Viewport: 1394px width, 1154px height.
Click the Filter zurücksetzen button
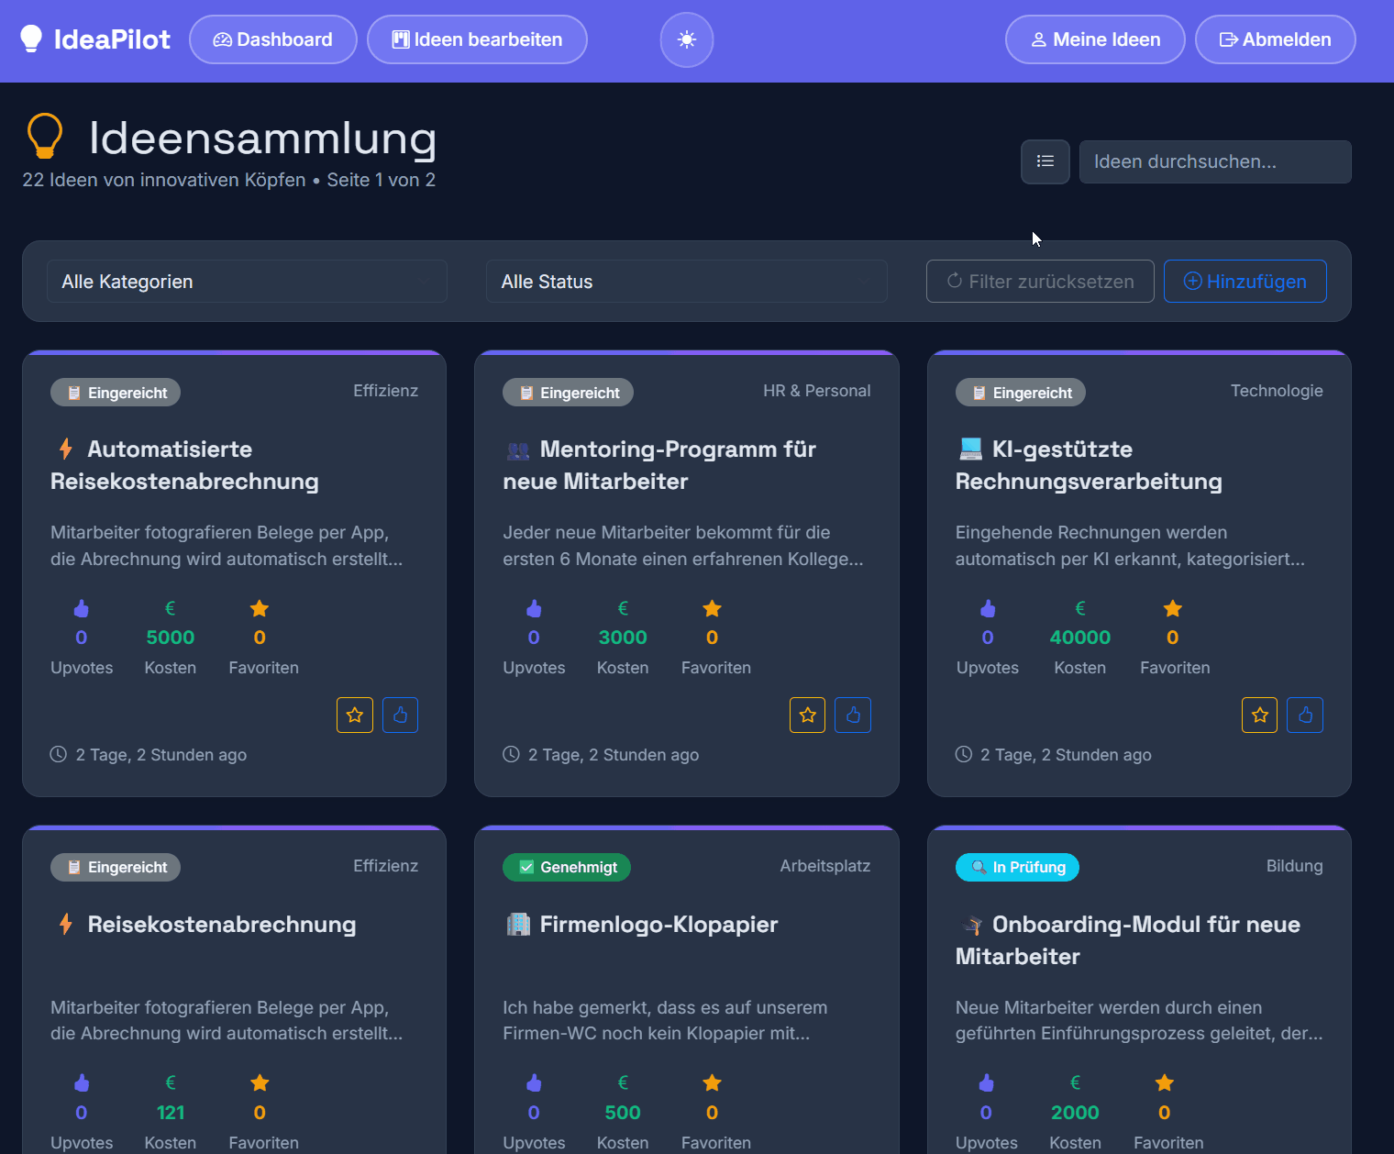[1040, 281]
